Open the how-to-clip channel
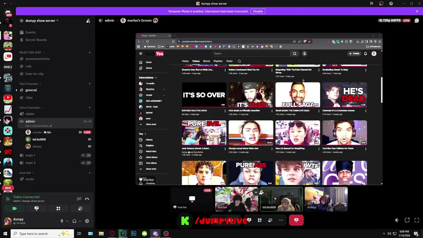The image size is (423, 238). click(34, 74)
